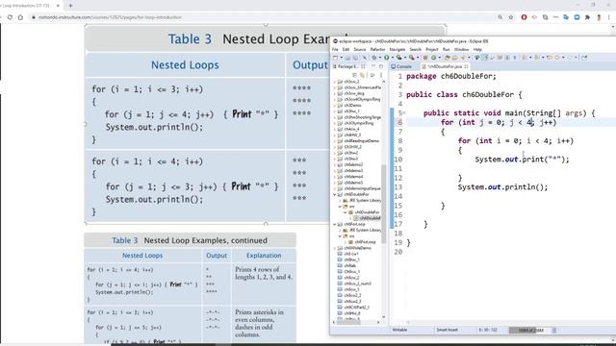Screen dimensions: 616x346
Task: Maximize the Package Explorer view
Action: pos(381,66)
